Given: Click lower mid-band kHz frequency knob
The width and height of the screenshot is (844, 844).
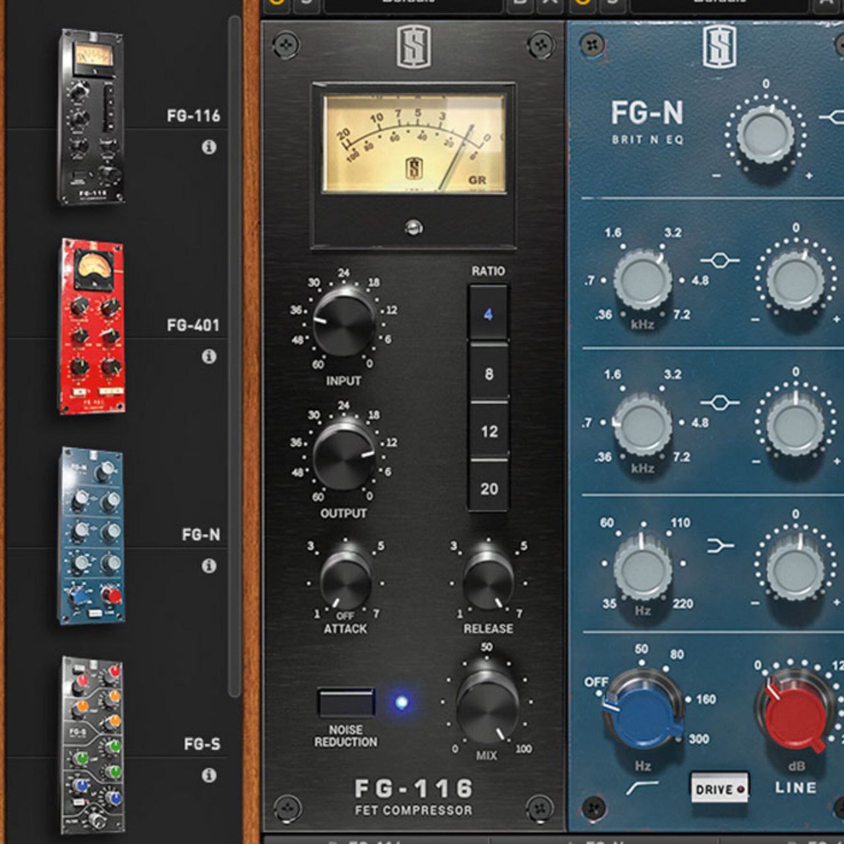Looking at the screenshot, I should click(643, 424).
